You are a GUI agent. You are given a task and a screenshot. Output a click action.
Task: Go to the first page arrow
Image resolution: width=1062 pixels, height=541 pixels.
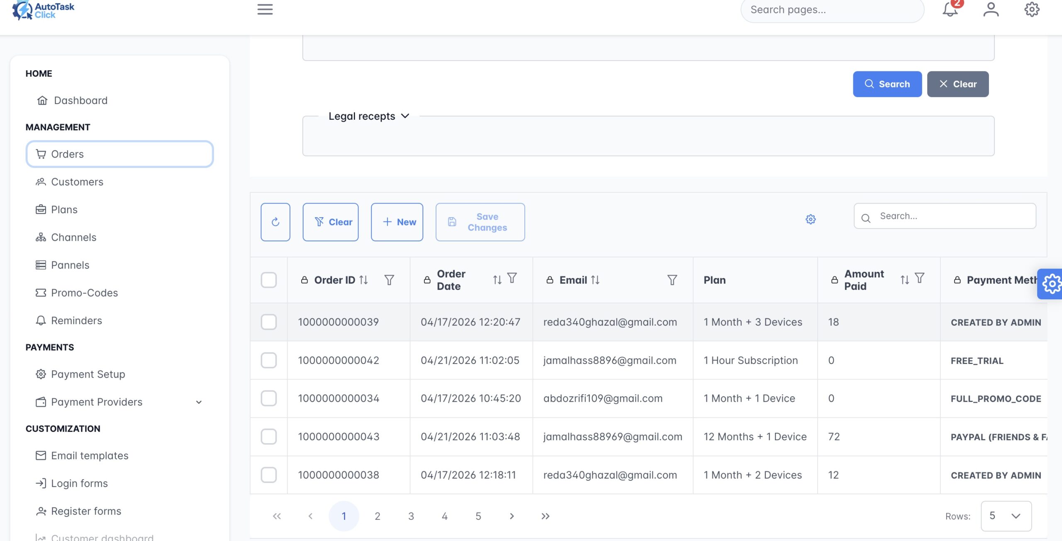277,516
